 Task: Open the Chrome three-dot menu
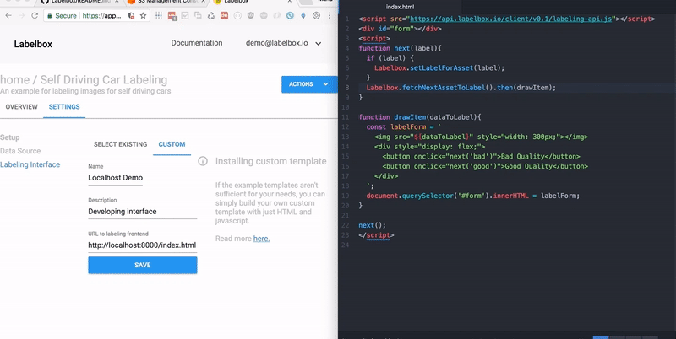coord(330,16)
